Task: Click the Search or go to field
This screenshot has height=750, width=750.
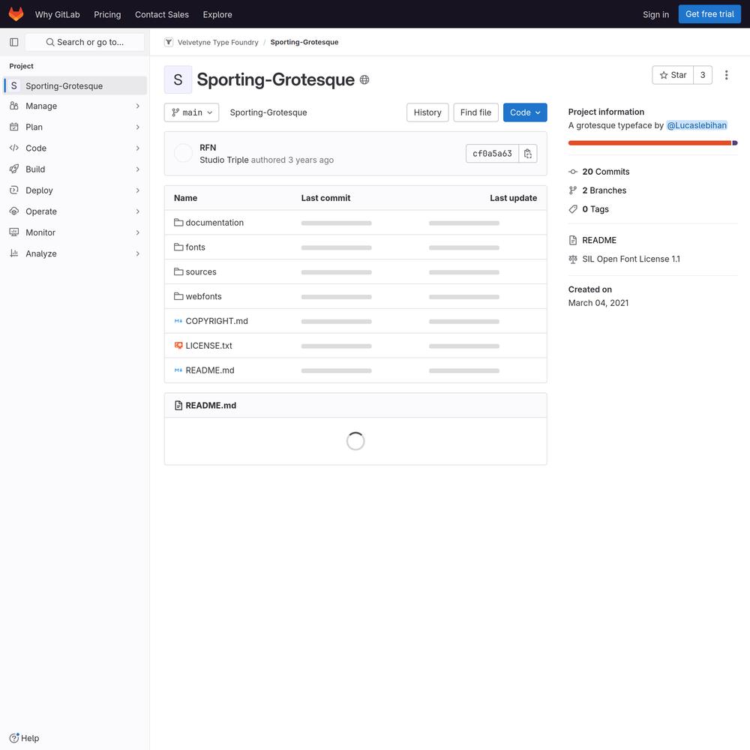Action: 85,42
